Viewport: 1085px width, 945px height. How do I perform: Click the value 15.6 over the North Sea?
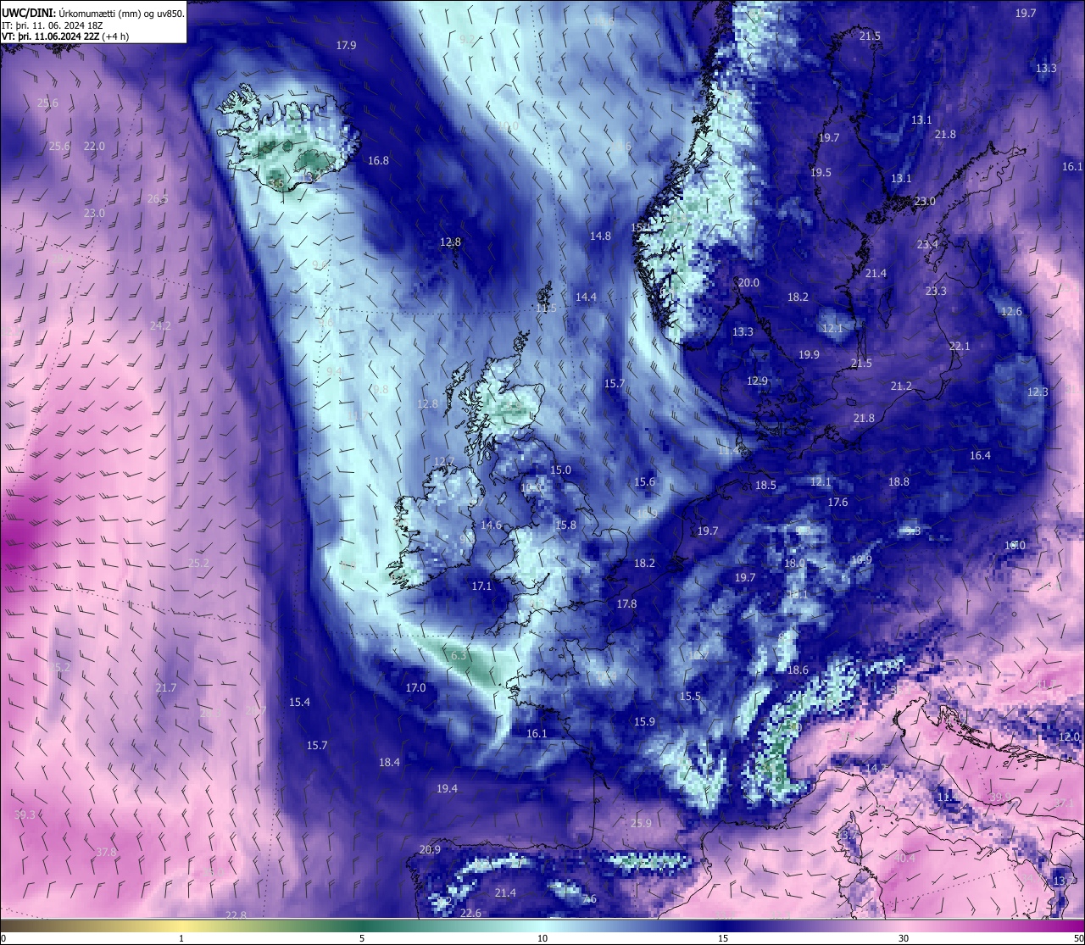(x=644, y=482)
